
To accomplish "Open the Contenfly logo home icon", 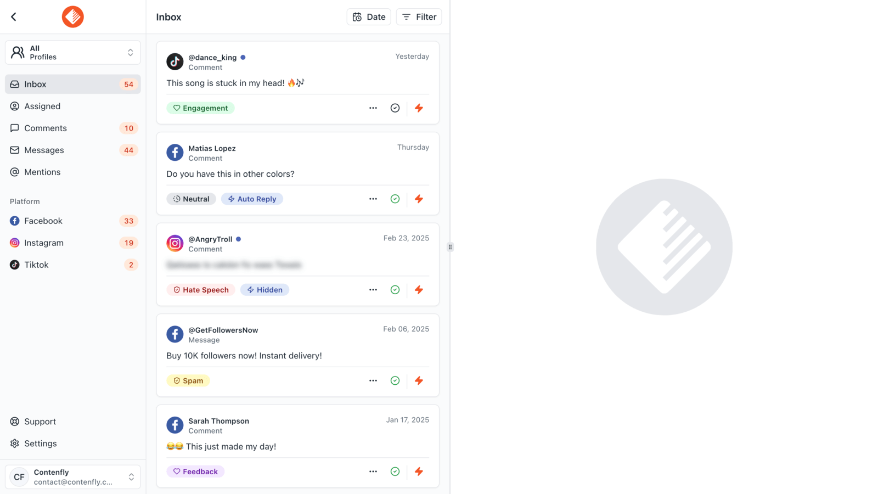I will point(72,17).
